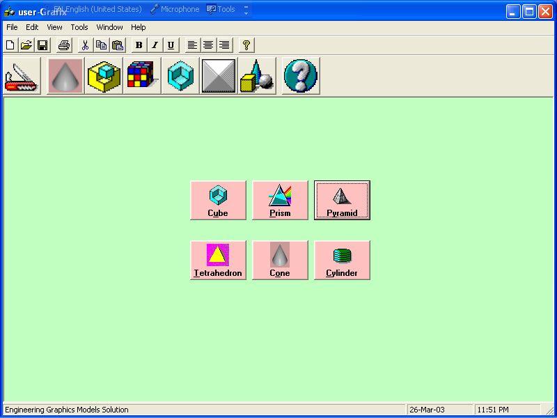Toggle underline formatting
Viewport: 557px width, 418px height.
pyautogui.click(x=171, y=45)
